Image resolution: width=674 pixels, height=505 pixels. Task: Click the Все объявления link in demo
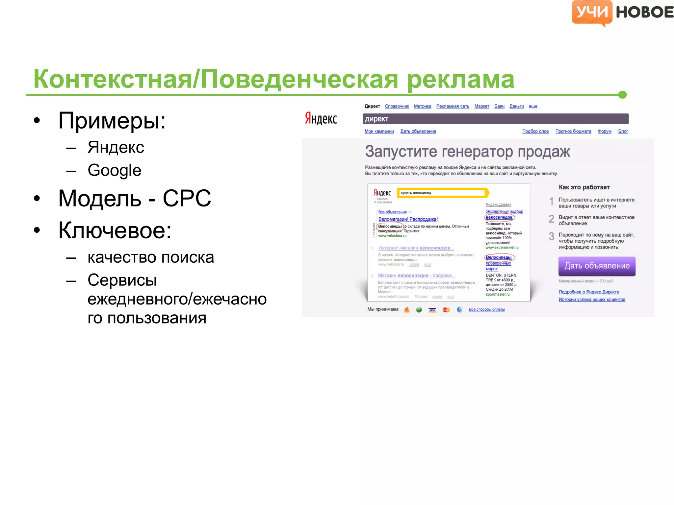point(392,212)
